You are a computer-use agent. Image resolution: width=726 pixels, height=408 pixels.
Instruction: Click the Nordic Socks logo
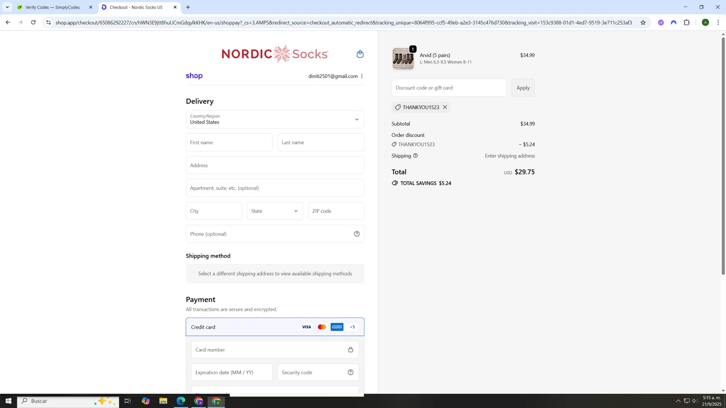tap(275, 54)
